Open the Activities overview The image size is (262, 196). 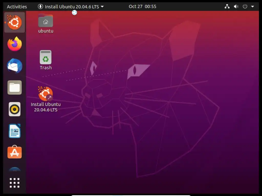(17, 7)
